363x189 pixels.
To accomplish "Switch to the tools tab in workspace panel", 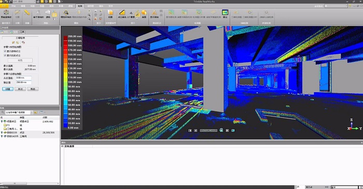I will pos(22,32).
